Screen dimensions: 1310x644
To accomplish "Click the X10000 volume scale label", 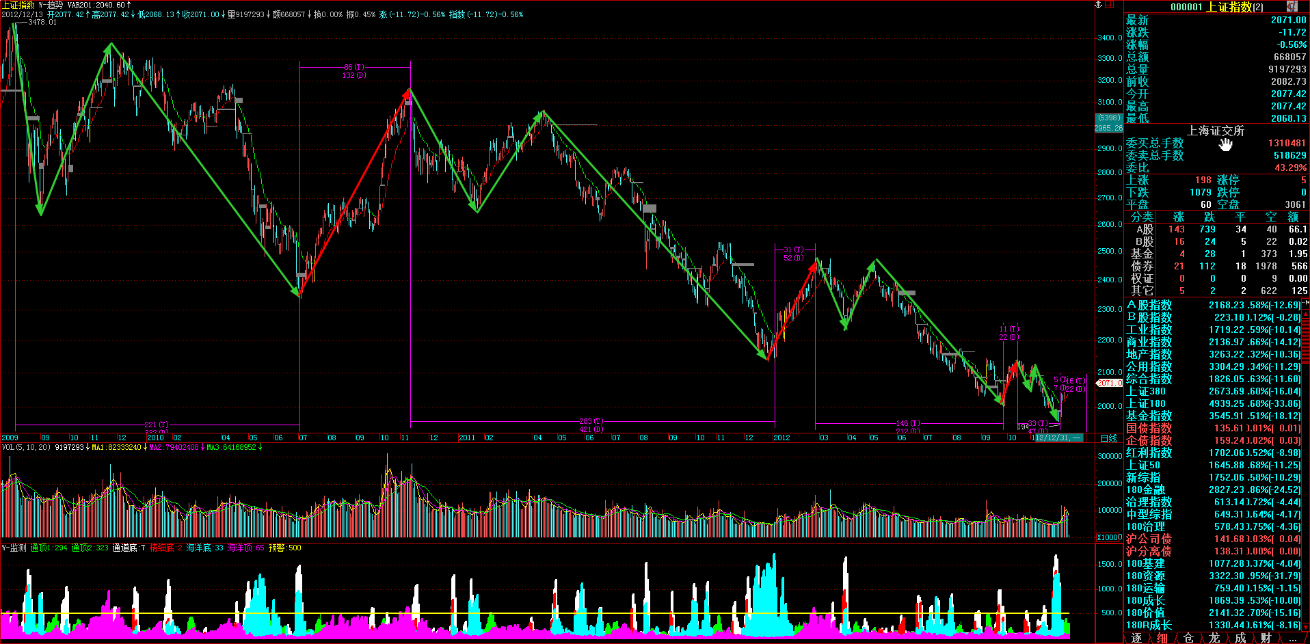I will pyautogui.click(x=1110, y=537).
